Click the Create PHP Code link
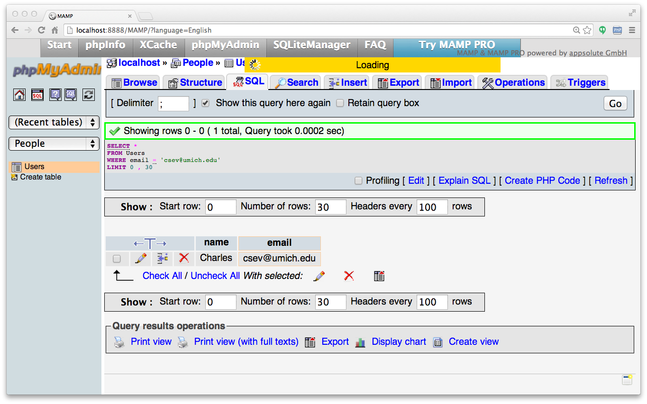The width and height of the screenshot is (647, 404). click(542, 180)
